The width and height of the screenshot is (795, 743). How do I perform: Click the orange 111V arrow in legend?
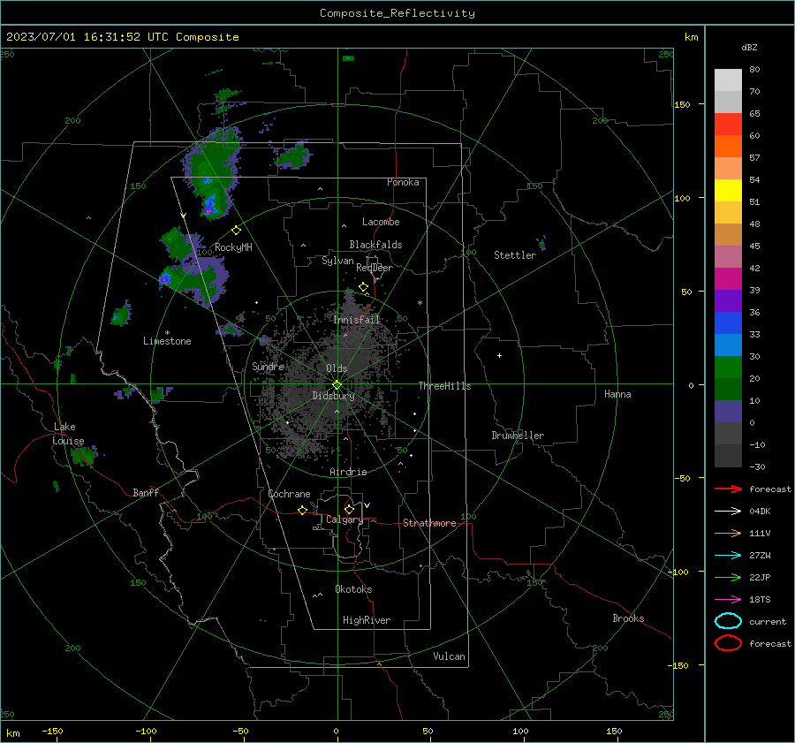click(x=728, y=533)
